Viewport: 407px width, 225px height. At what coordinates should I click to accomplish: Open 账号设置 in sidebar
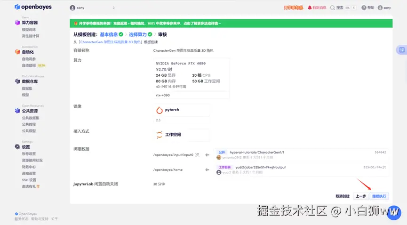coord(29,154)
